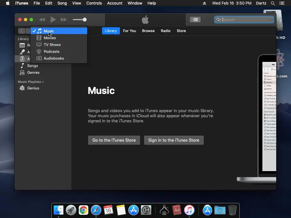
Task: Open Safari from the Dock
Action: [96, 210]
